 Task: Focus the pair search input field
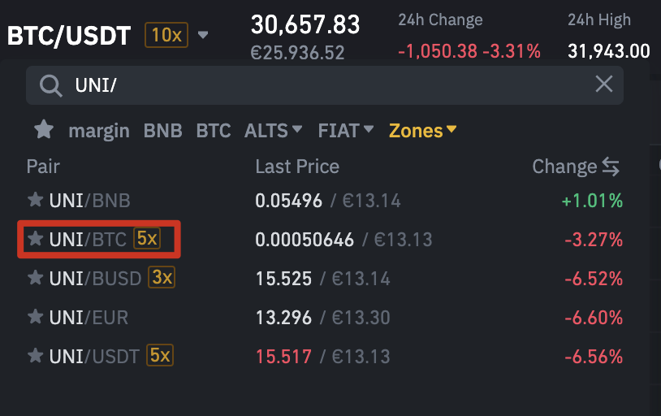coord(325,85)
